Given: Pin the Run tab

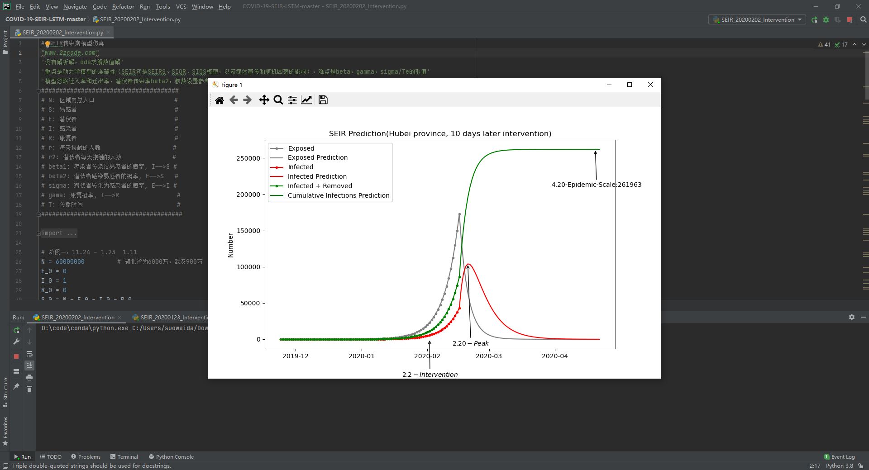Looking at the screenshot, I should coord(16,386).
